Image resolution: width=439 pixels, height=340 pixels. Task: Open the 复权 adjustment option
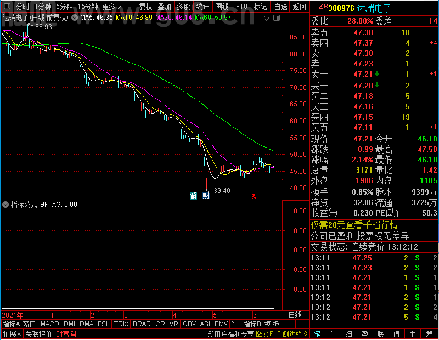click(145, 7)
